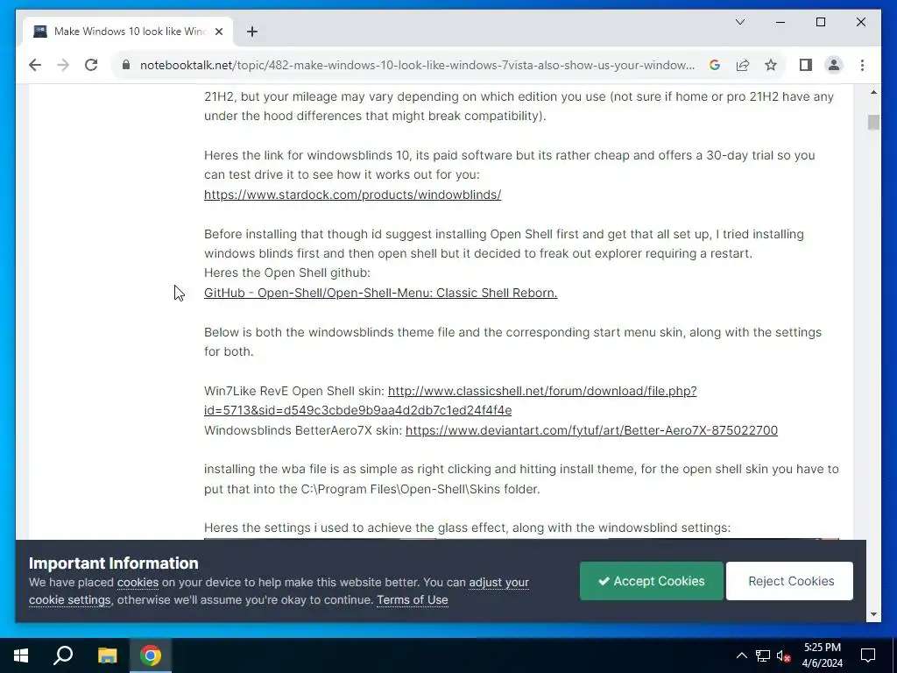Open the clock showing 5:25 PM
The width and height of the screenshot is (897, 673).
(823, 655)
